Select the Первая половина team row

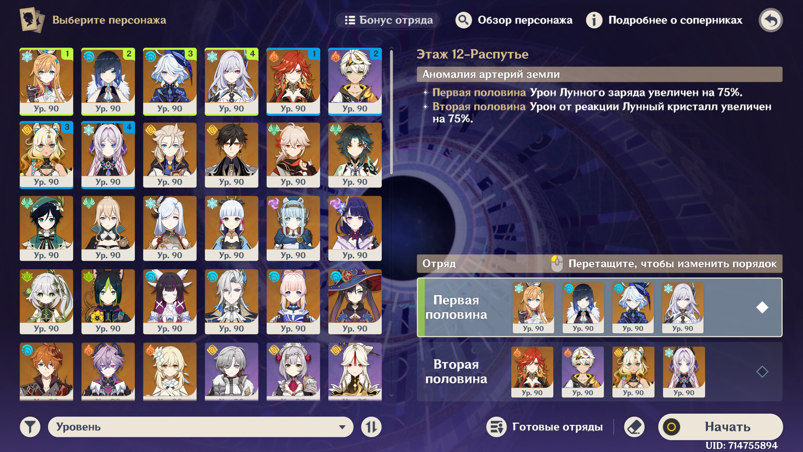click(599, 307)
